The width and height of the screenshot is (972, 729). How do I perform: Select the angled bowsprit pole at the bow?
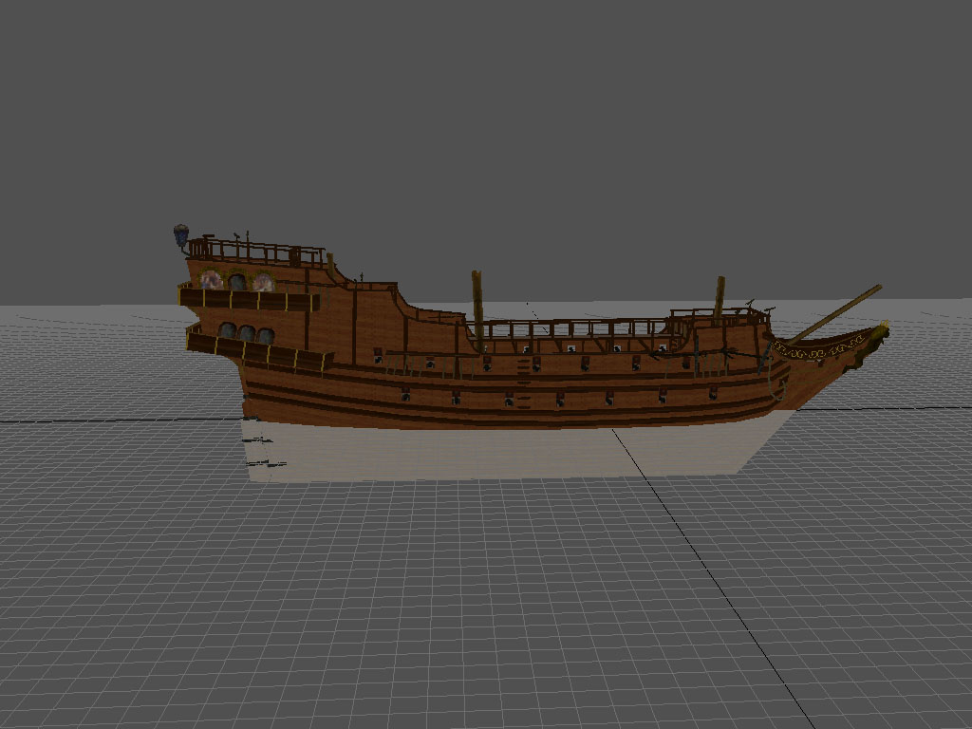835,313
